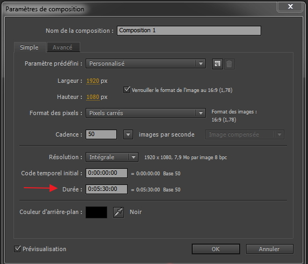308x264 pixels.
Task: Click the composition name text field
Action: (189, 31)
